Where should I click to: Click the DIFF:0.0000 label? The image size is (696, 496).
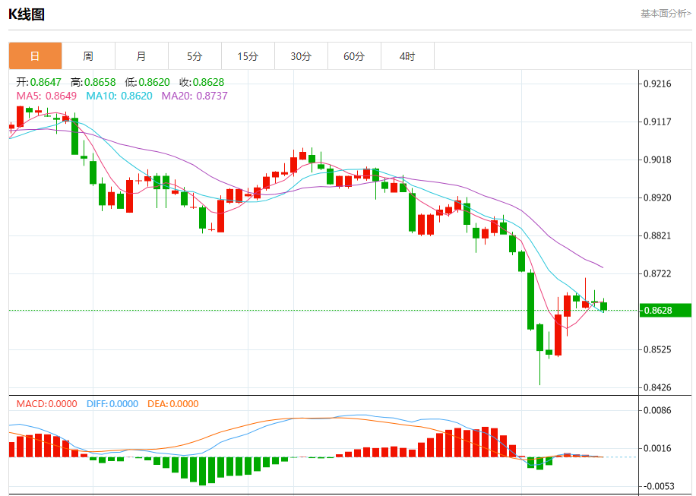[x=112, y=404]
